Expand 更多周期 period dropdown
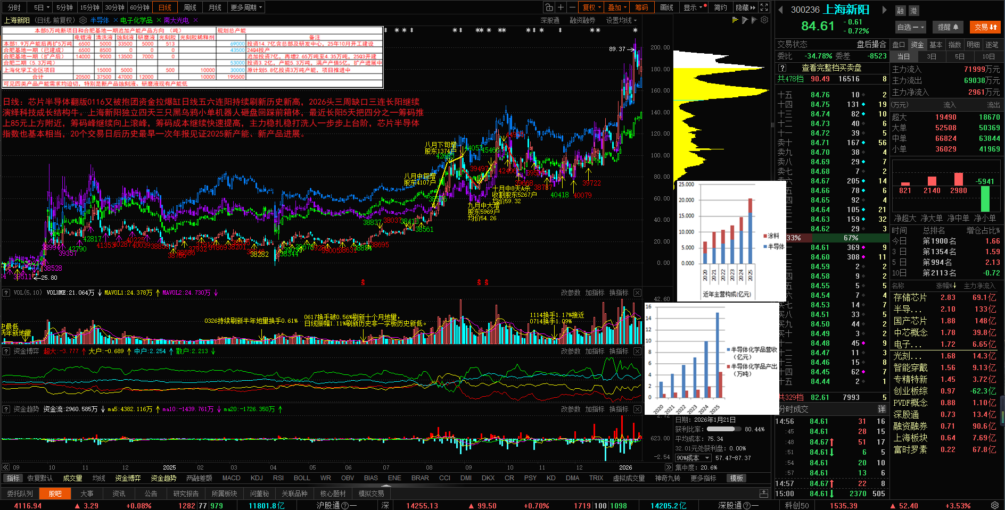The width and height of the screenshot is (1005, 510). pos(246,7)
